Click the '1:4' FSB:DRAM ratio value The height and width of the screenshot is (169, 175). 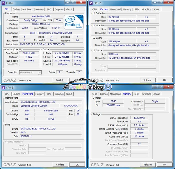(x=139, y=121)
